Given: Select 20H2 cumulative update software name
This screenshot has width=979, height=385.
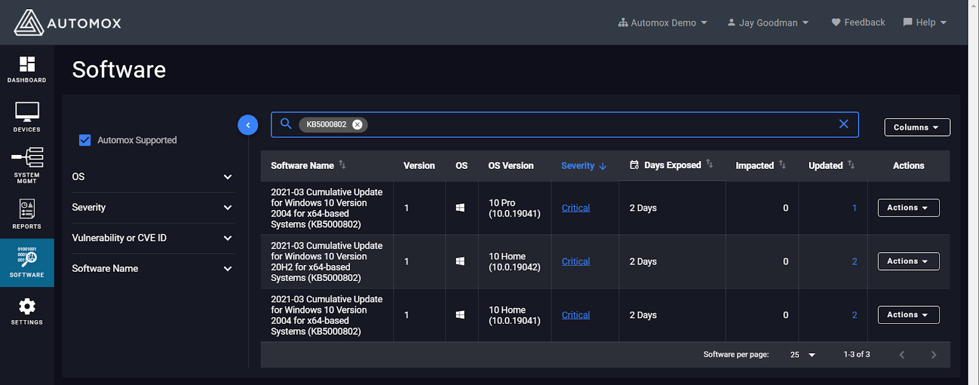Looking at the screenshot, I should coord(327,261).
